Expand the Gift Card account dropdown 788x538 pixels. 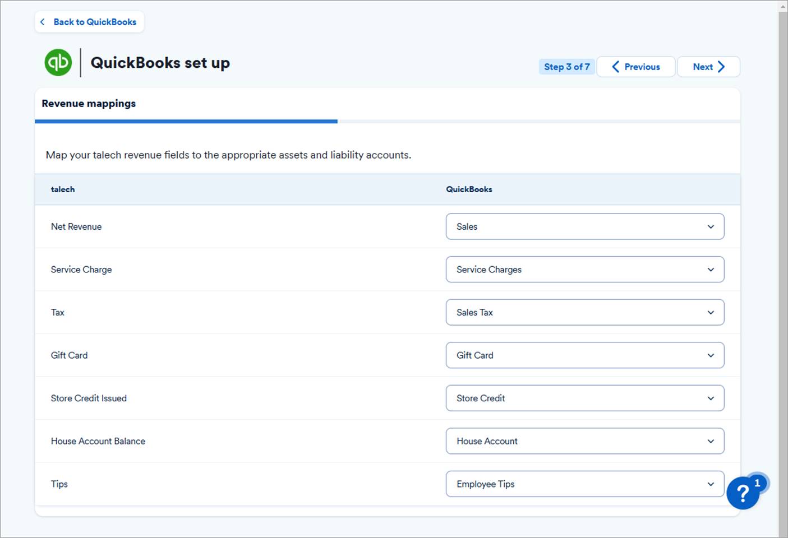(584, 355)
